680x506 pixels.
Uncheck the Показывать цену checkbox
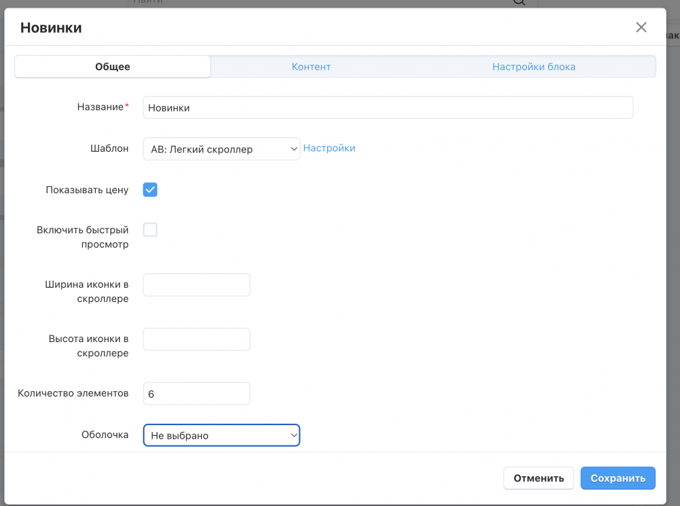pos(150,190)
